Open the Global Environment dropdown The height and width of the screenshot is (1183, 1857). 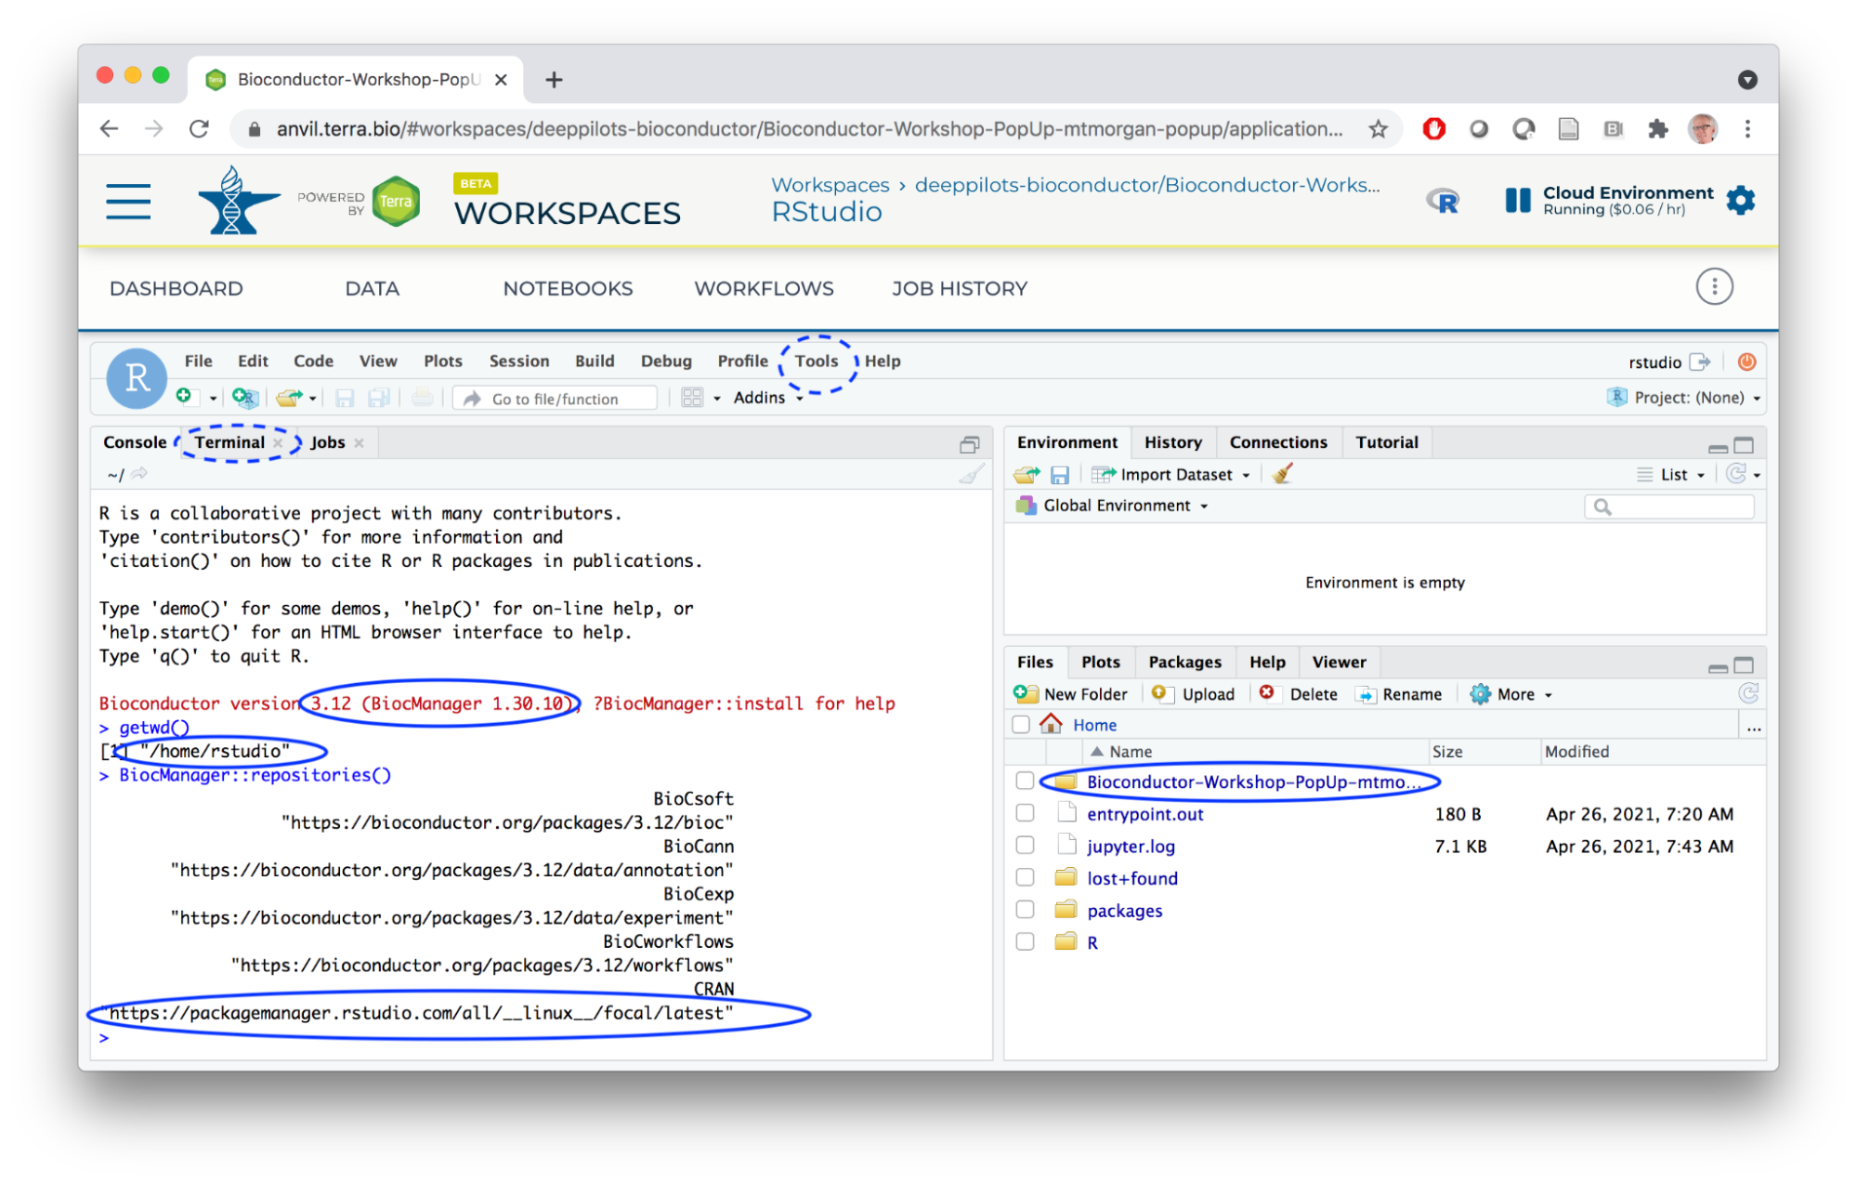[x=1113, y=506]
